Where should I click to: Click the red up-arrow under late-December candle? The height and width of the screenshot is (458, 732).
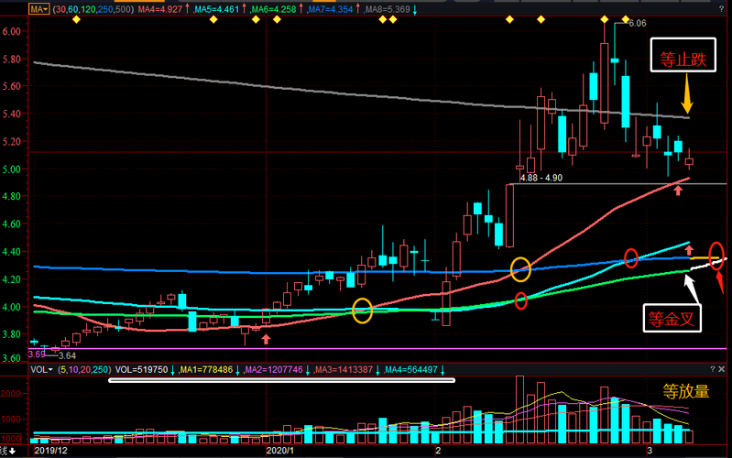(x=266, y=339)
